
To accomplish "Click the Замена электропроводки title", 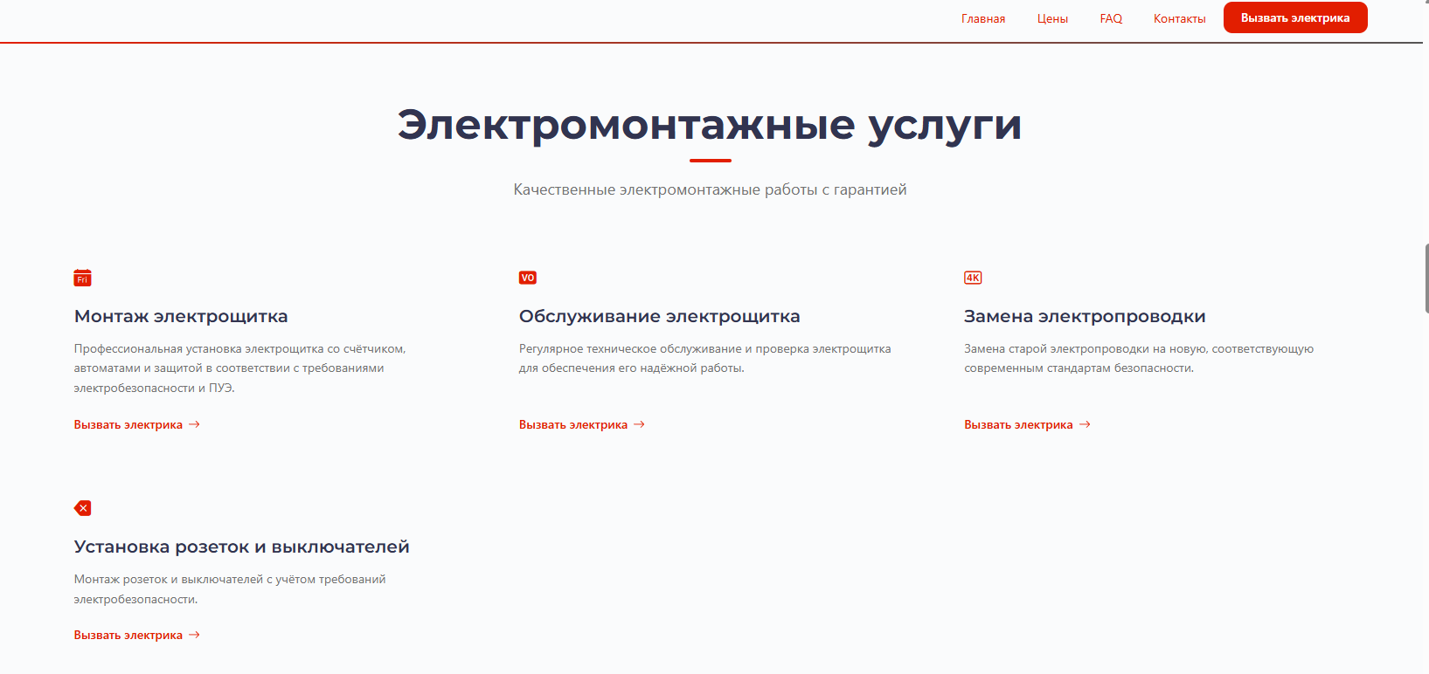I will 1084,316.
